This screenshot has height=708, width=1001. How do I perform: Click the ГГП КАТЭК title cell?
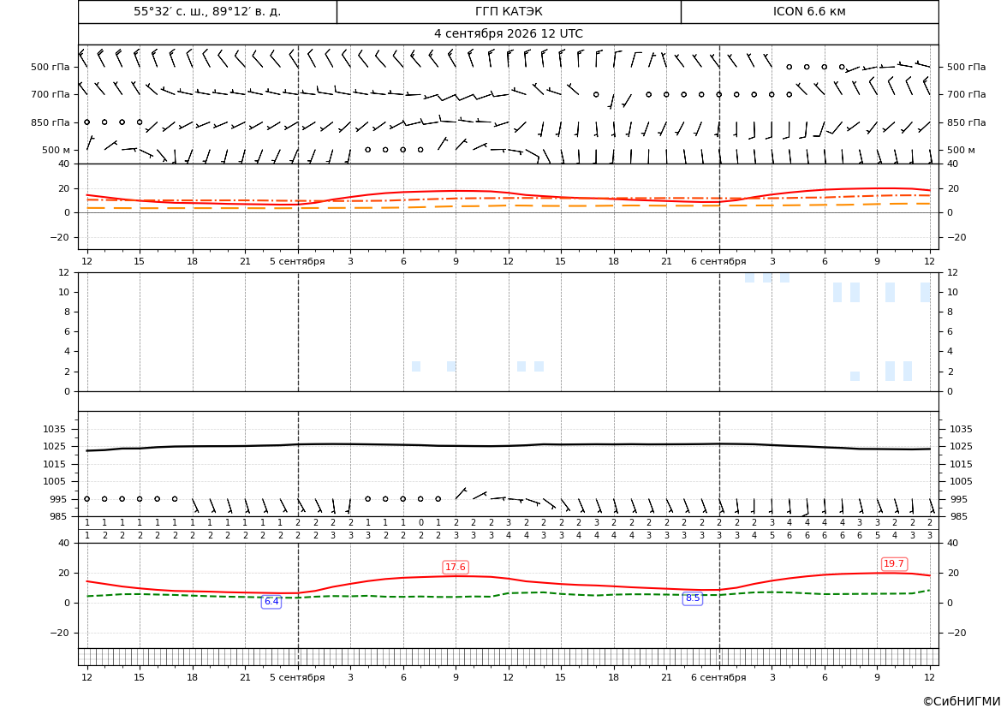(x=509, y=12)
